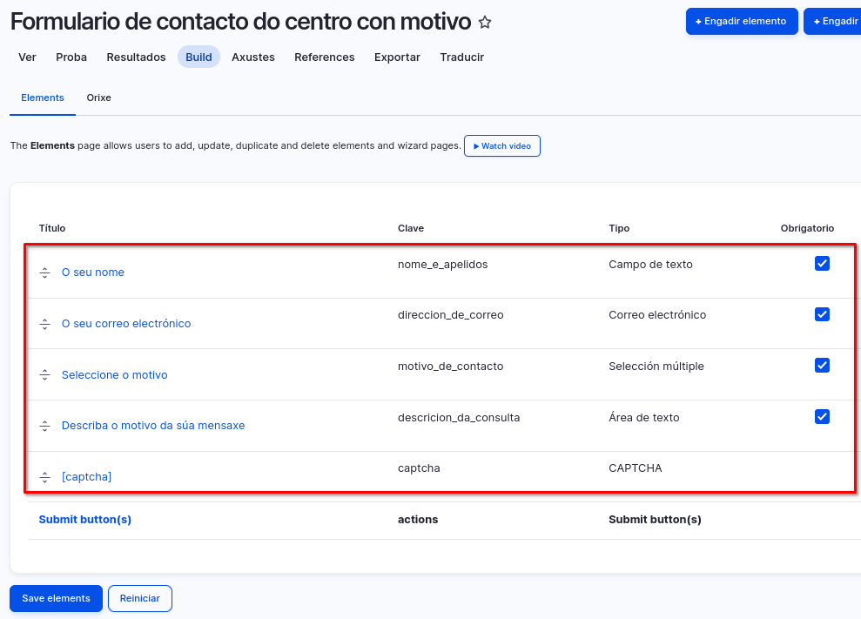This screenshot has width=861, height=619.
Task: Open the Resultados tab
Action: (136, 57)
